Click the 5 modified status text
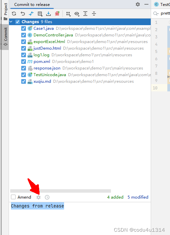This screenshot has height=235, width=170. [138, 197]
